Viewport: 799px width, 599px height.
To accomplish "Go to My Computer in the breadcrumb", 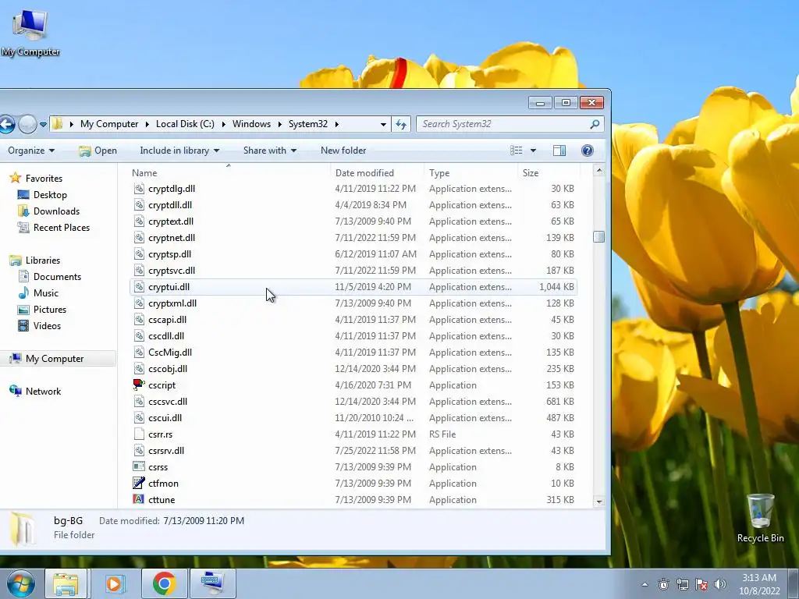I will pyautogui.click(x=109, y=124).
